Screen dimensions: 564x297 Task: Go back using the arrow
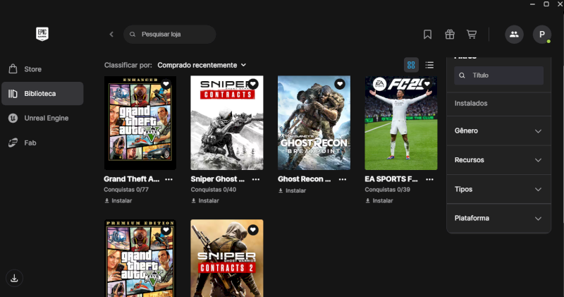111,34
